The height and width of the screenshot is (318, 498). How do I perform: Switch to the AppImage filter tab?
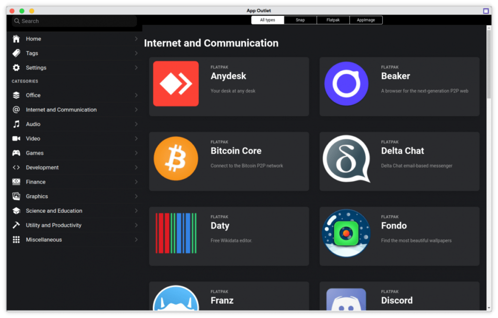pyautogui.click(x=366, y=20)
